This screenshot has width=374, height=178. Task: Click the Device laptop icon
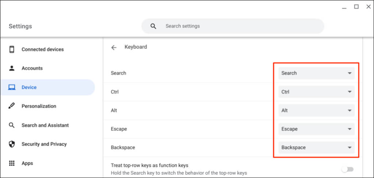(12, 87)
